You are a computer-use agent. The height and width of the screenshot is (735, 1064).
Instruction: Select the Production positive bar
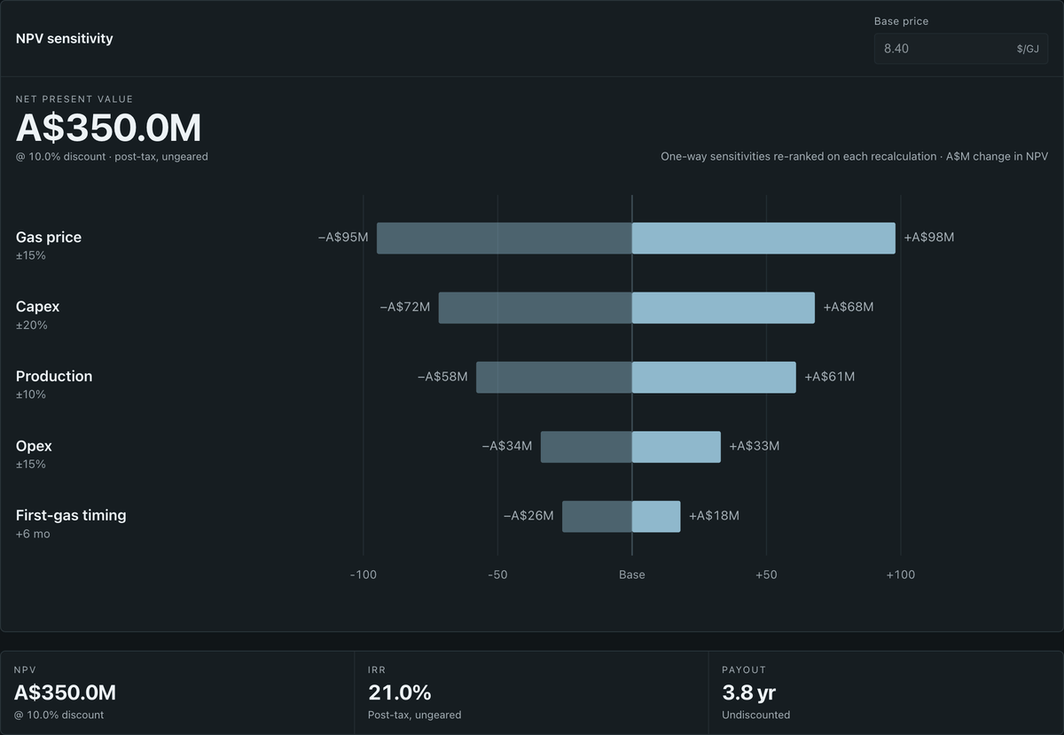coord(714,377)
